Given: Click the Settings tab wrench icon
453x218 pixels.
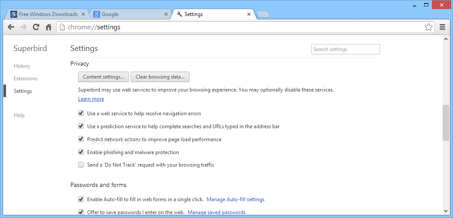Looking at the screenshot, I should coord(179,14).
